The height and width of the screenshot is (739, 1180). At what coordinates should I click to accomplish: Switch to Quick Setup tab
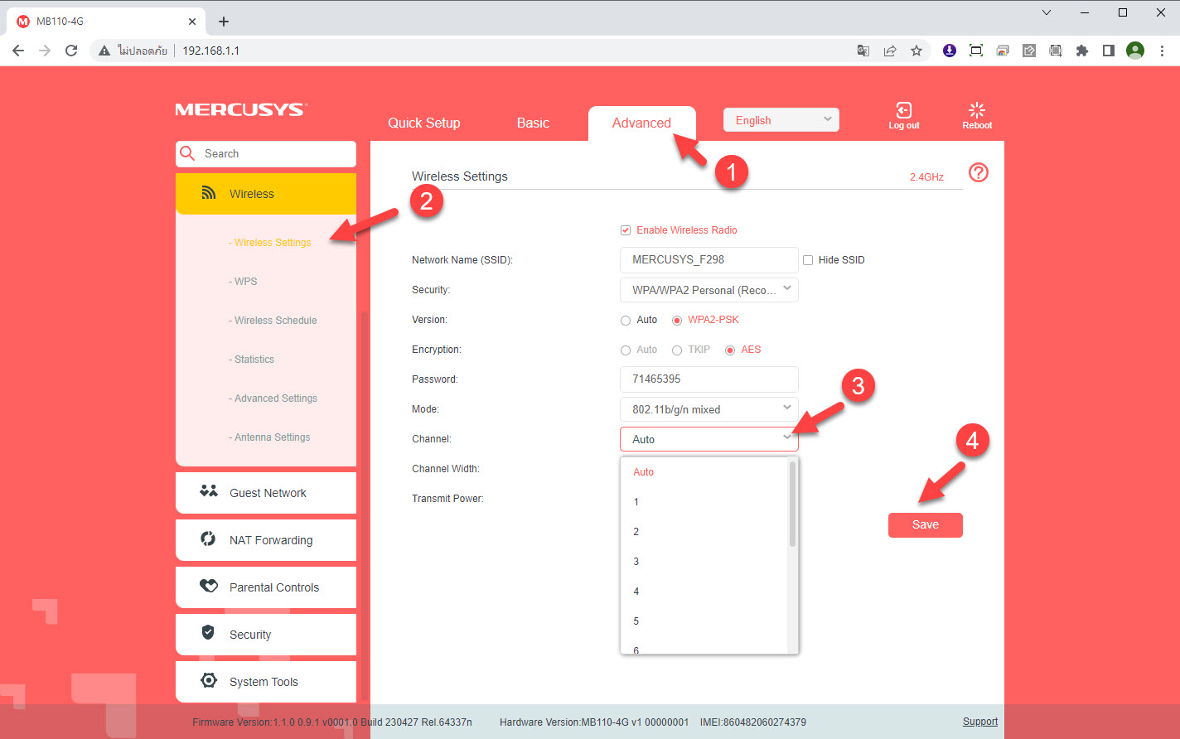(424, 123)
